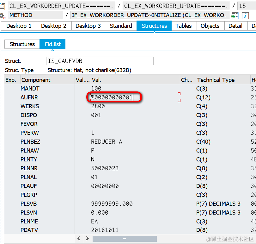The image size is (256, 244).
Task: Switch to Desktop 3 tab
Action: 88,26
